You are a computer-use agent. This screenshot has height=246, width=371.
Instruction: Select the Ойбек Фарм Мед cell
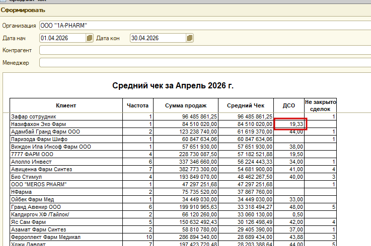coord(66,199)
